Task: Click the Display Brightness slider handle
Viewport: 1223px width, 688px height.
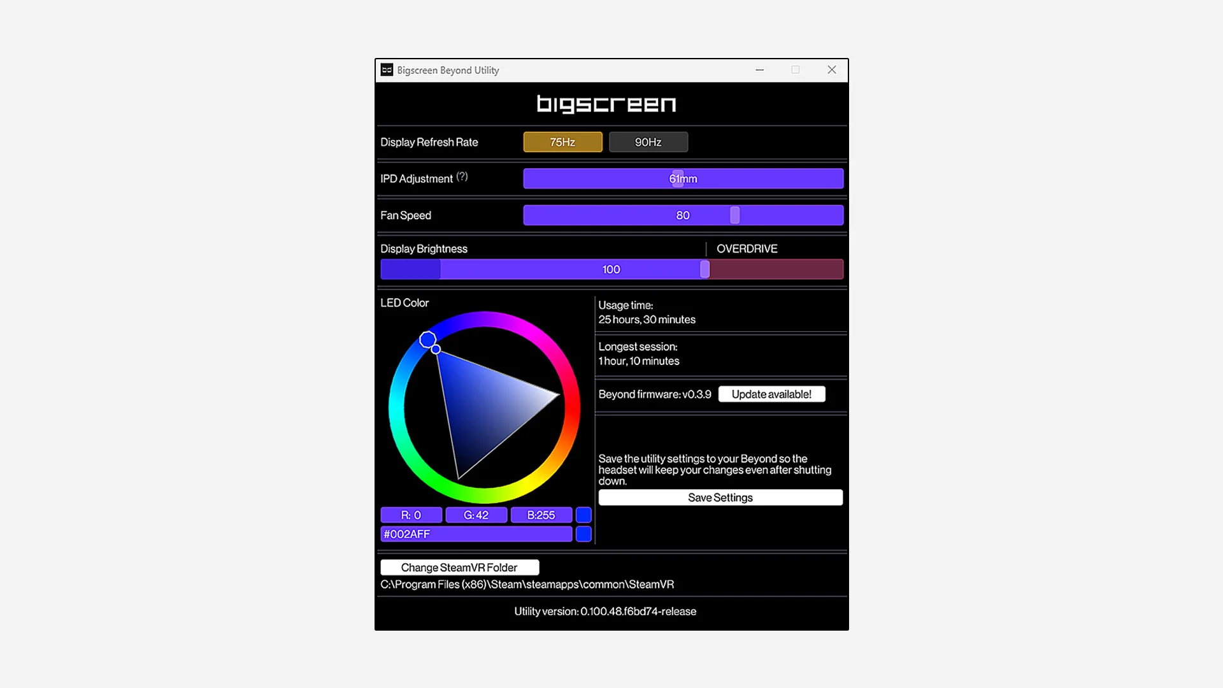Action: coord(704,269)
